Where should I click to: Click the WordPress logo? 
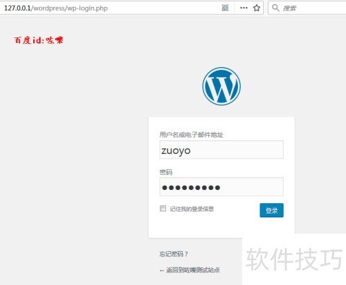click(x=221, y=86)
